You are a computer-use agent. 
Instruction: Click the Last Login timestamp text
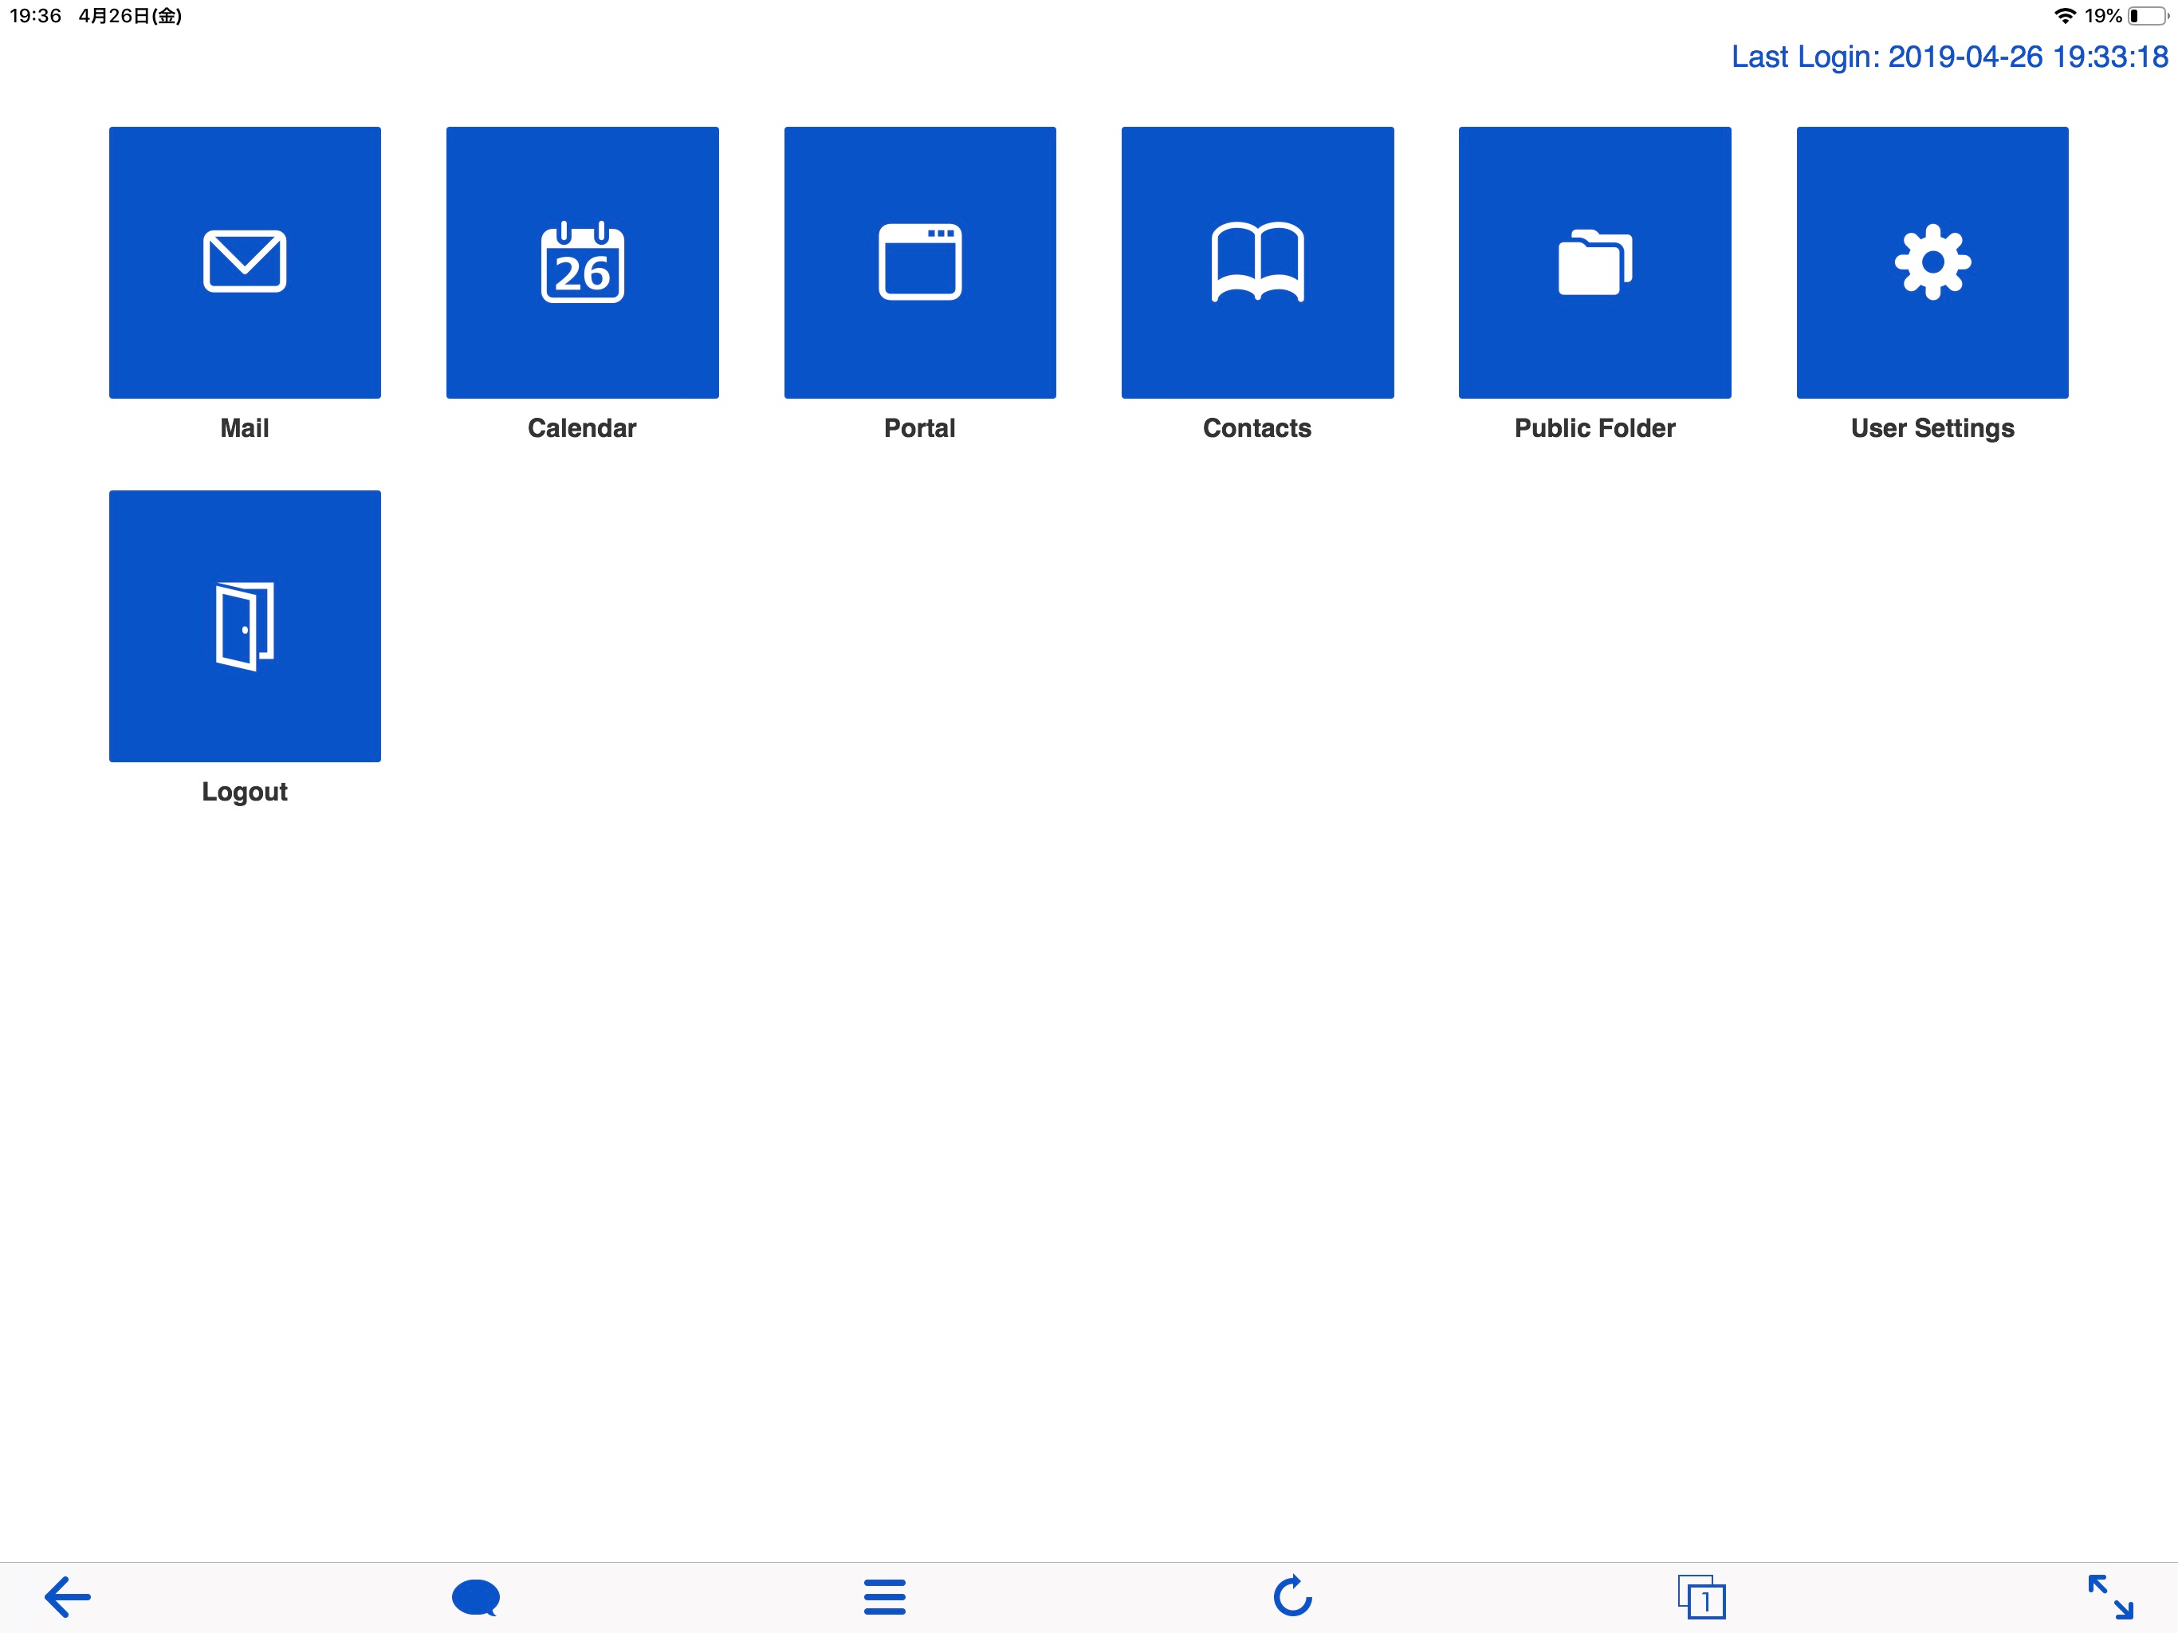tap(1948, 57)
